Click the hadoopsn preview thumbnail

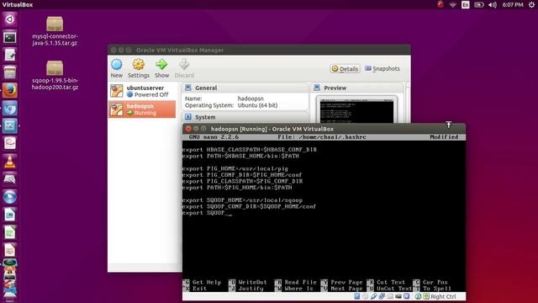356,111
